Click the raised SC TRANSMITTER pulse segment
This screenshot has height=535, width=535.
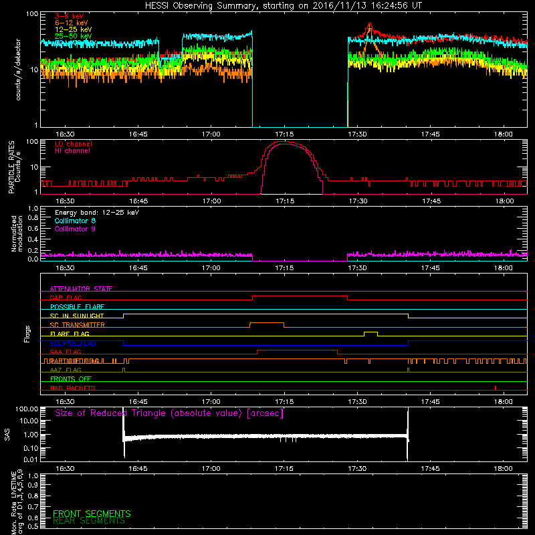tap(267, 323)
